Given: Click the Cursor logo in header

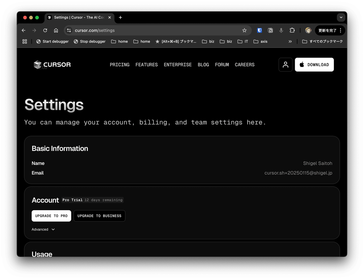Looking at the screenshot, I should 52,65.
